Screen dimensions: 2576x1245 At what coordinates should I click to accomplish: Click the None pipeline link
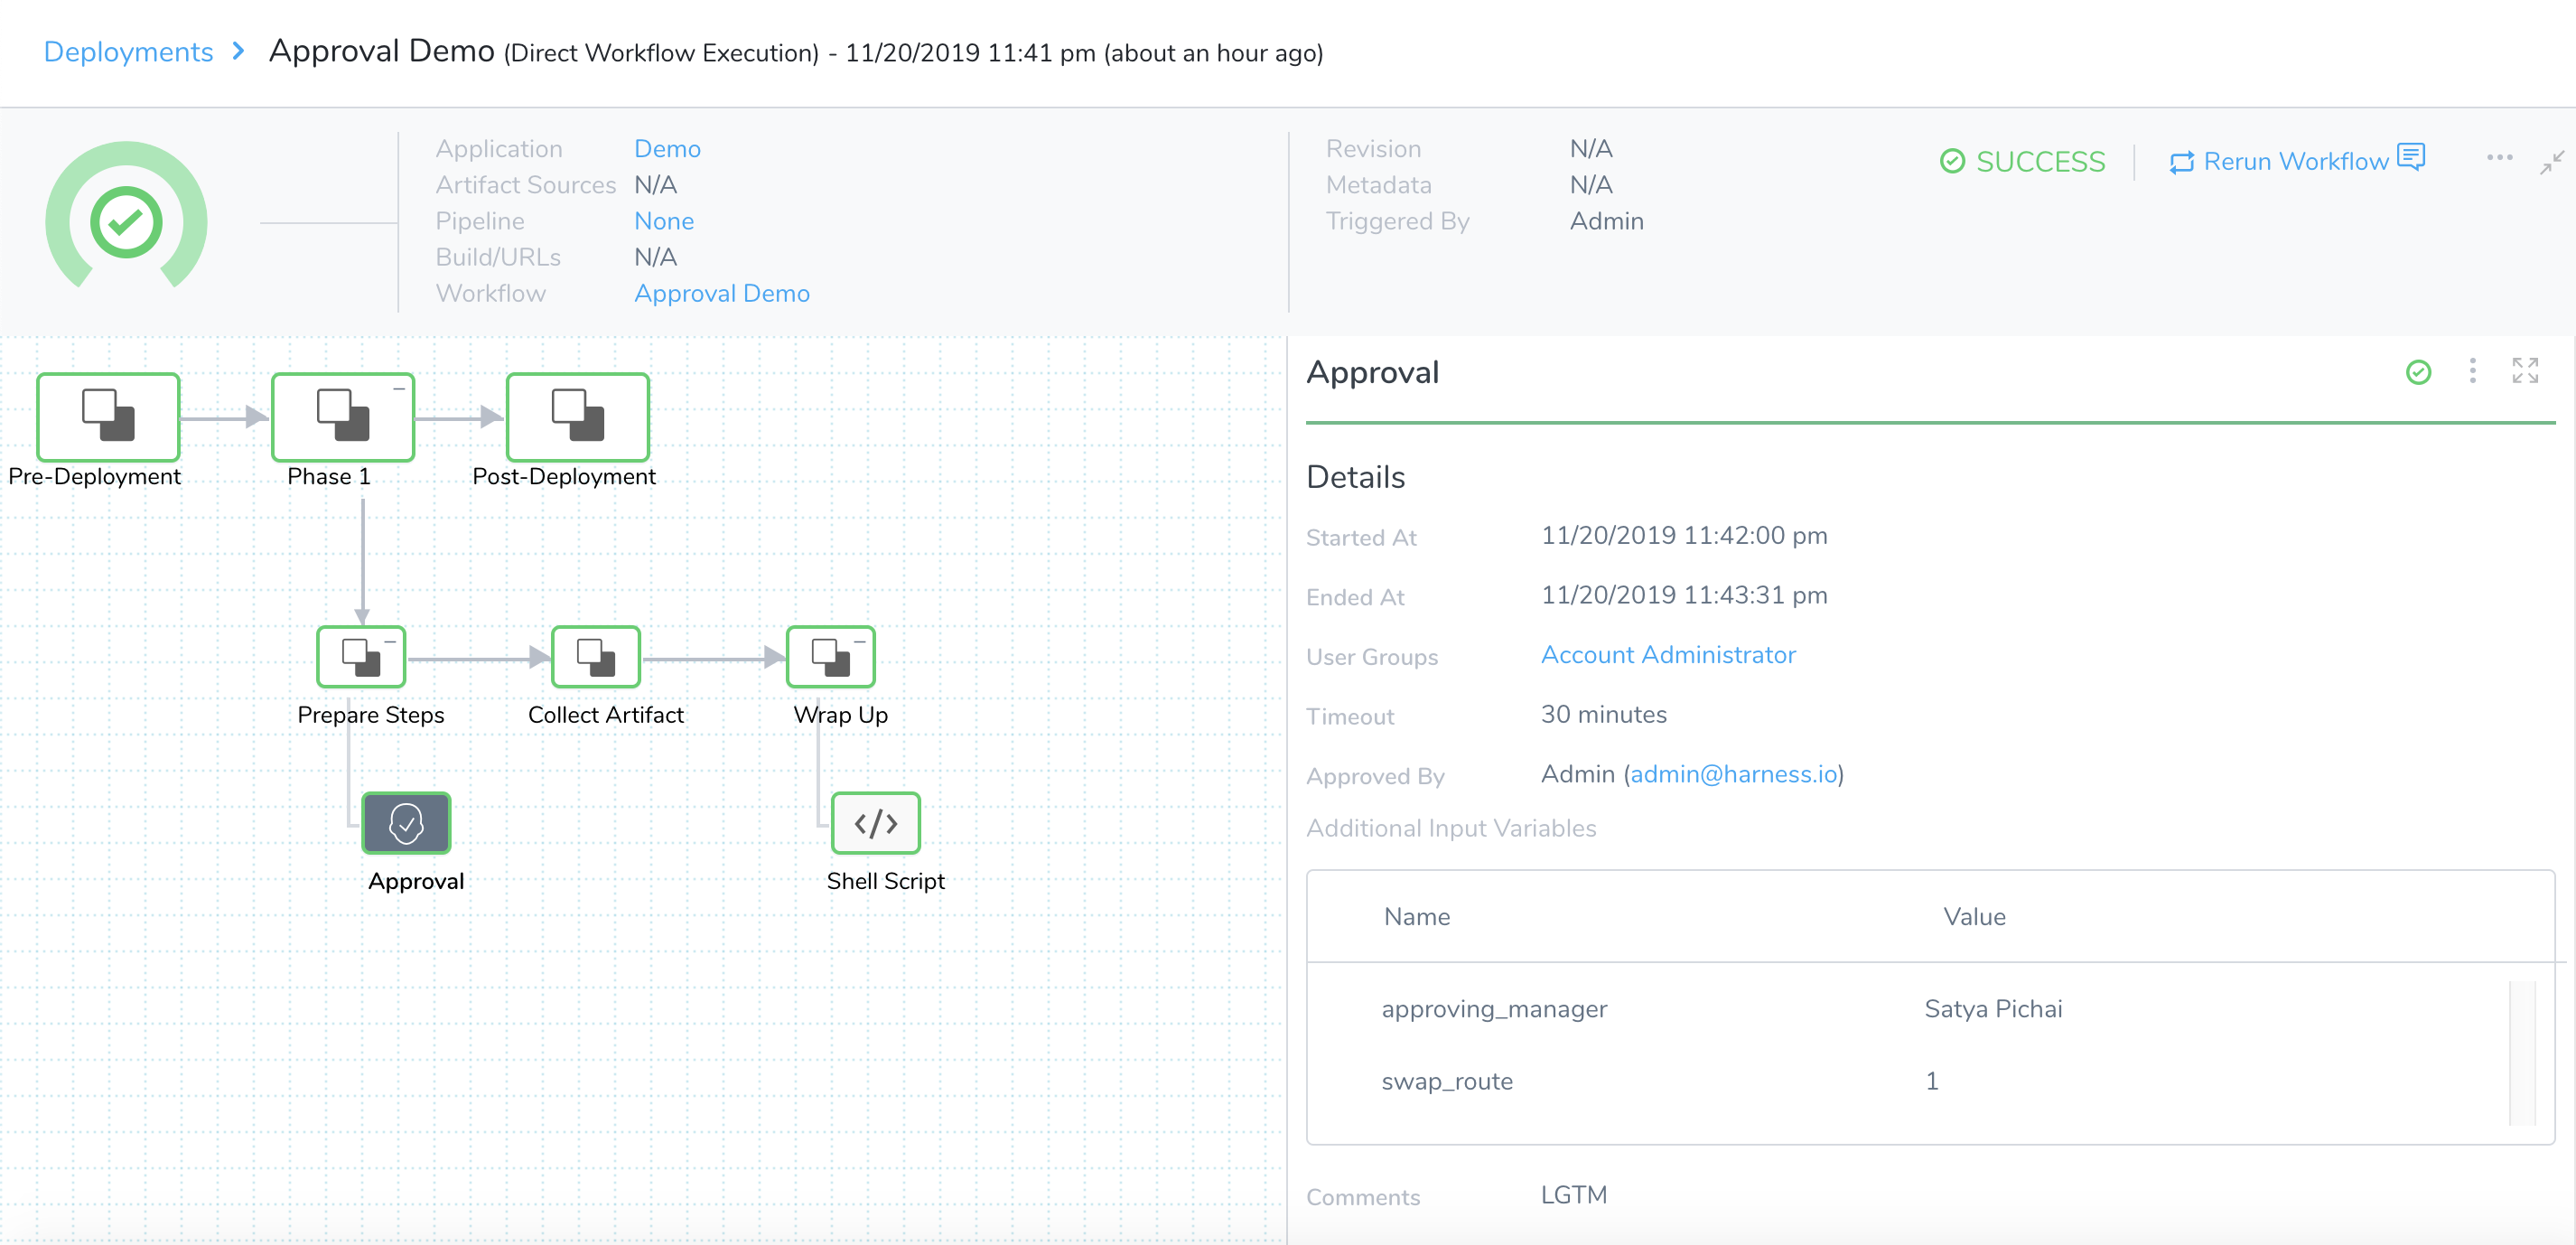(663, 221)
